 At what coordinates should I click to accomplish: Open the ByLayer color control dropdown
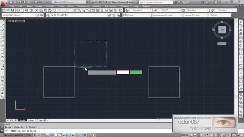(x=137, y=15)
